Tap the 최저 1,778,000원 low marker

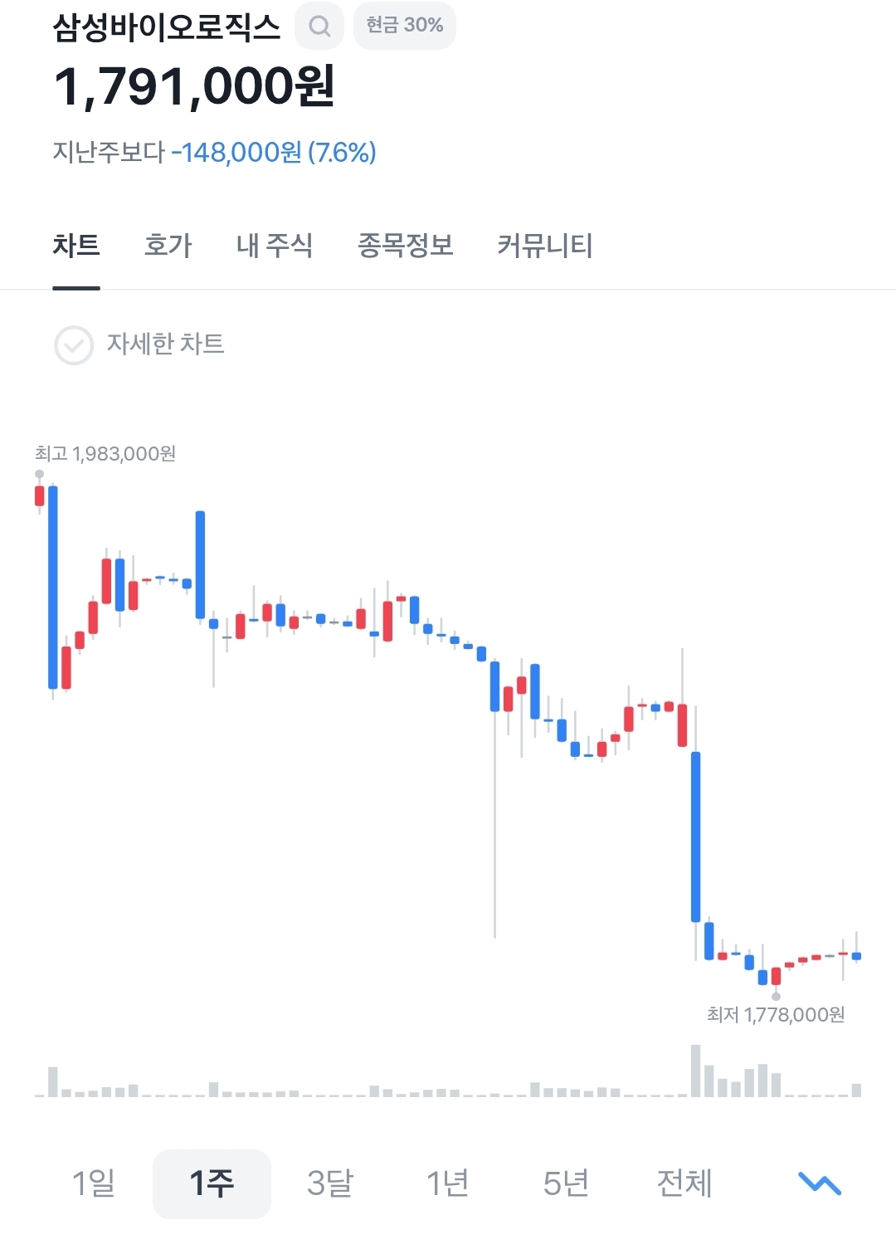(x=775, y=1014)
